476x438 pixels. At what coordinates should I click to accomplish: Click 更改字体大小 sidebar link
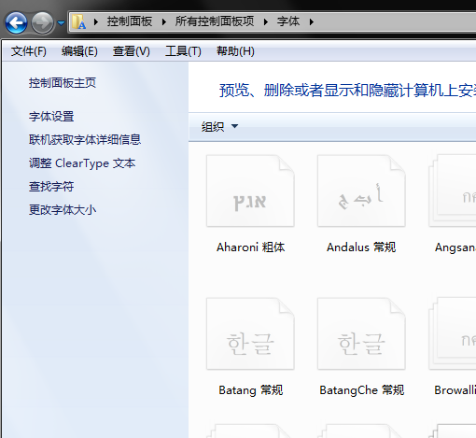63,210
